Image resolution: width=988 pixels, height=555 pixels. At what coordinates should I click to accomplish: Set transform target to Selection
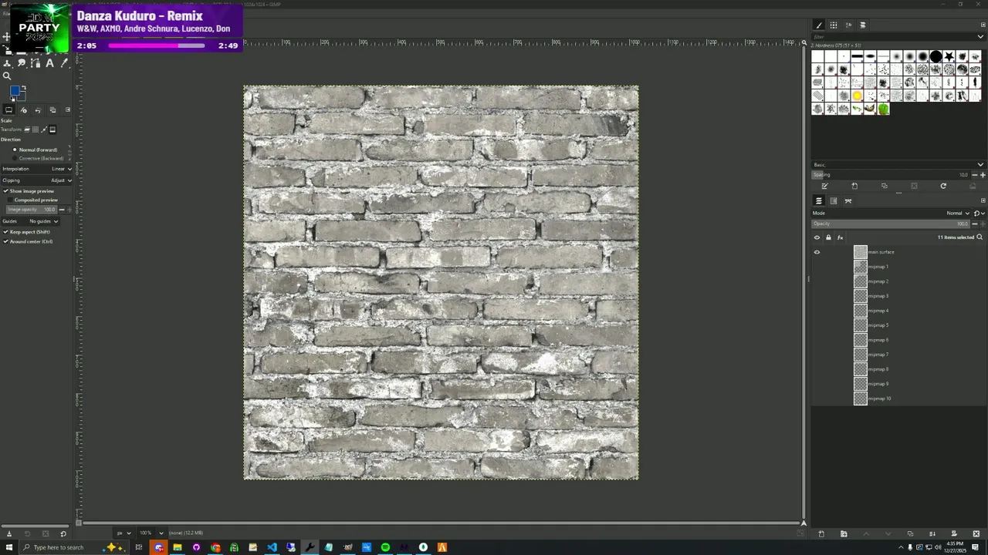tap(36, 129)
